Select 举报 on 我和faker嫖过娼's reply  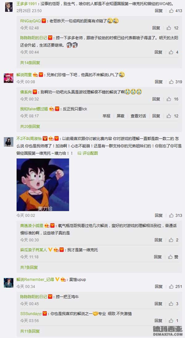106,116
